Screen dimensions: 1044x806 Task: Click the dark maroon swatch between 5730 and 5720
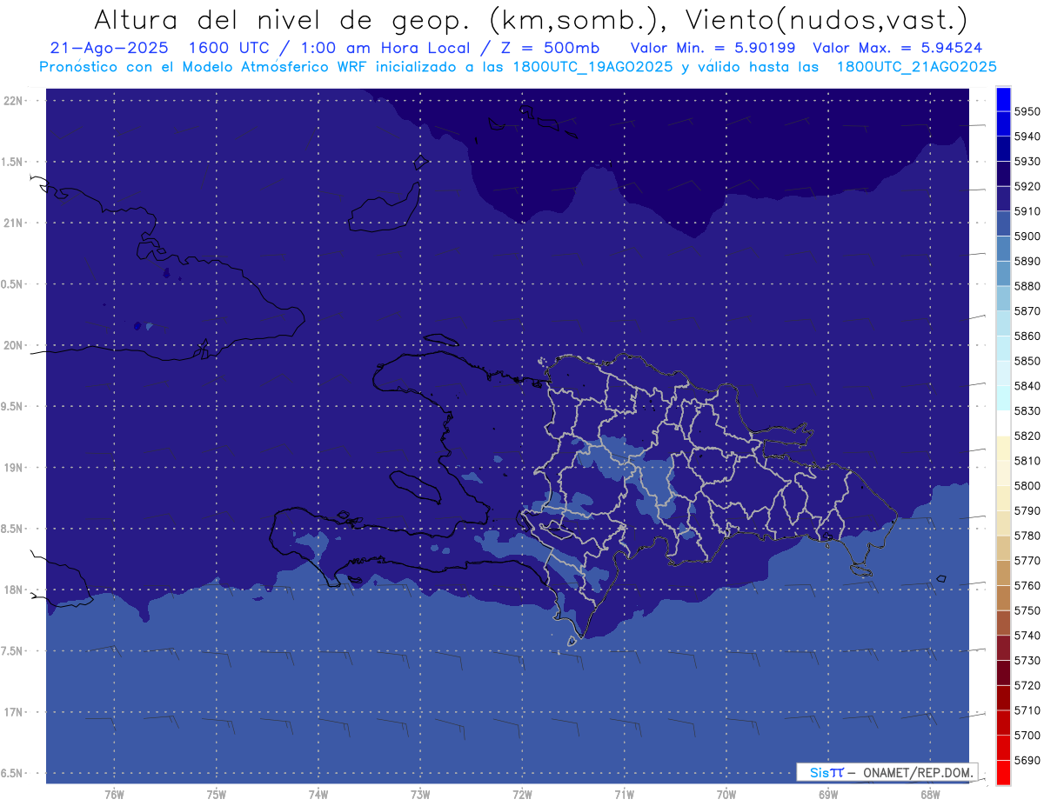[x=1003, y=672]
